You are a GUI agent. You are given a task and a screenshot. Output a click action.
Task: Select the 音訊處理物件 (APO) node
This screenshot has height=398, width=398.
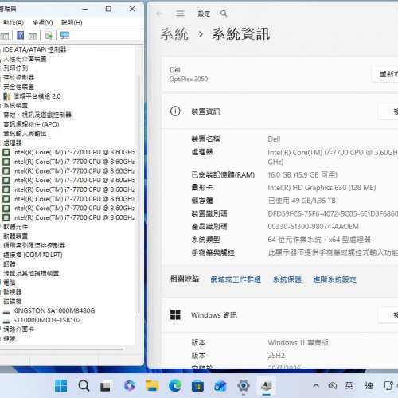tap(31, 124)
